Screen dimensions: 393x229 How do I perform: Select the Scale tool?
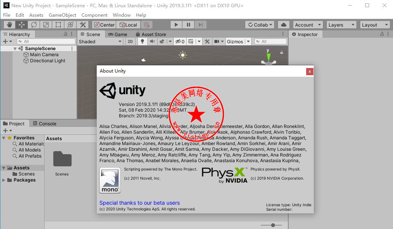pos(46,25)
